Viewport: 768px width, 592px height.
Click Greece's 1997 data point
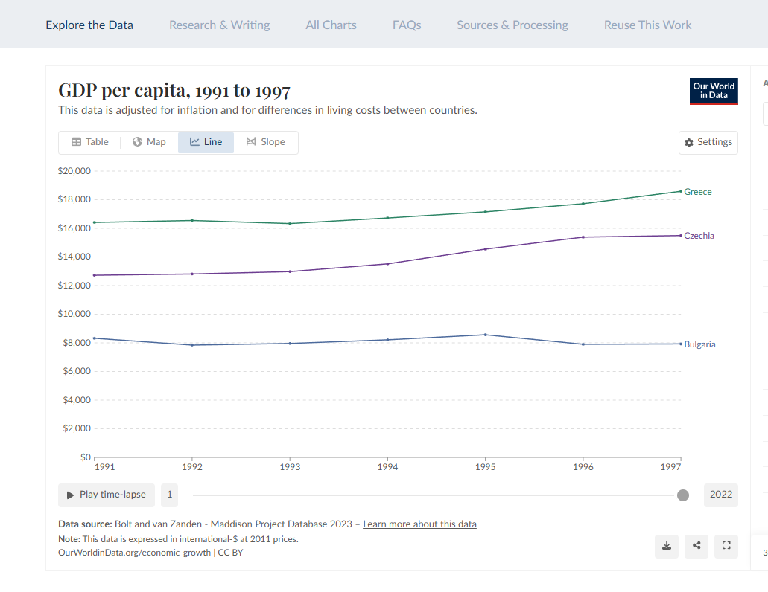click(x=681, y=191)
